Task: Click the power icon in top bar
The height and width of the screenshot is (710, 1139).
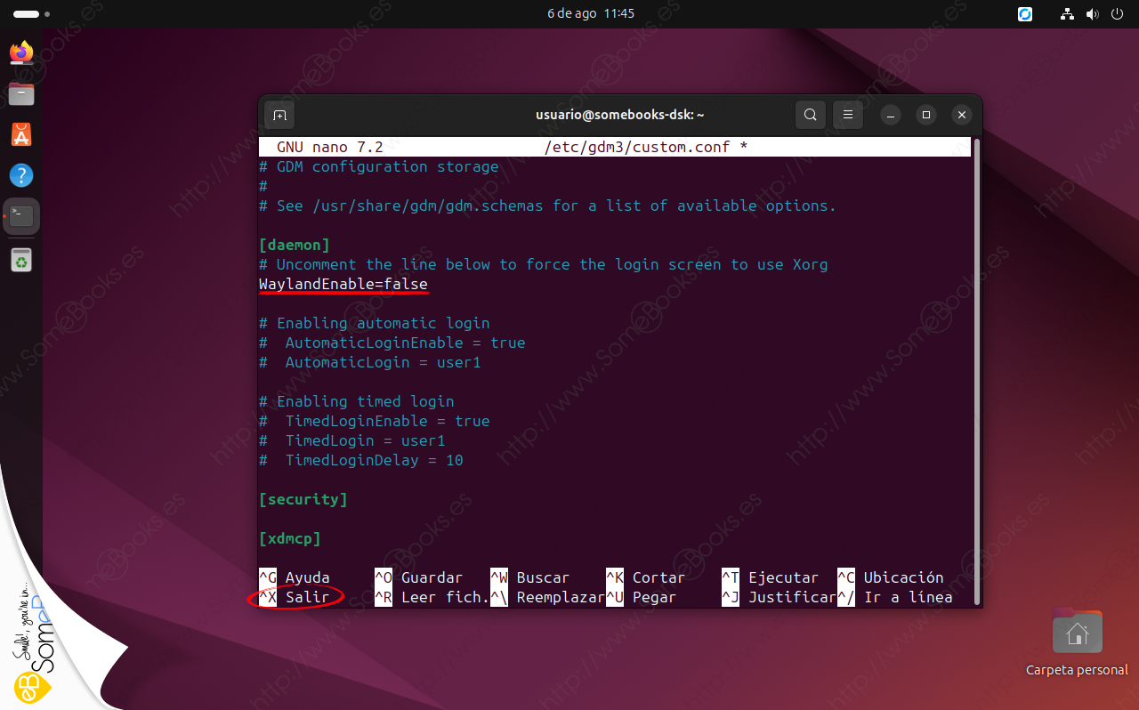Action: tap(1118, 14)
